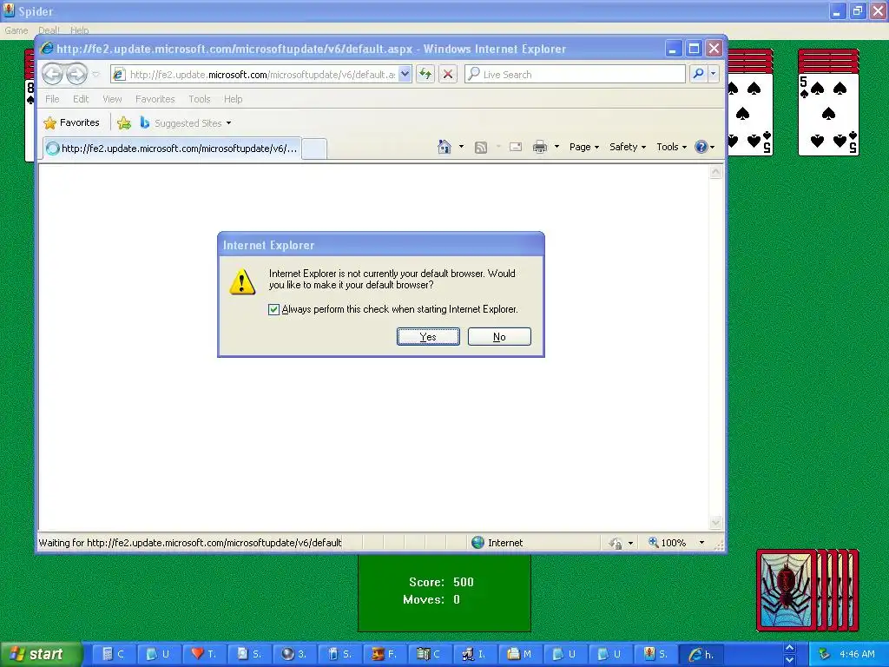
Task: Click the Spider card deck stock pile
Action: pos(807,590)
